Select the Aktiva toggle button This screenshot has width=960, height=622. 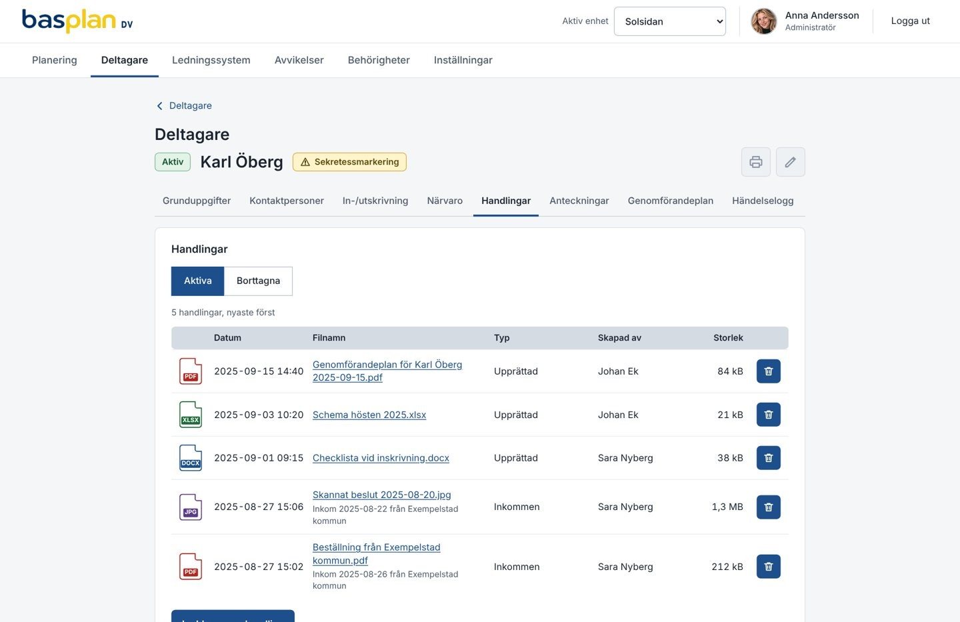tap(198, 281)
